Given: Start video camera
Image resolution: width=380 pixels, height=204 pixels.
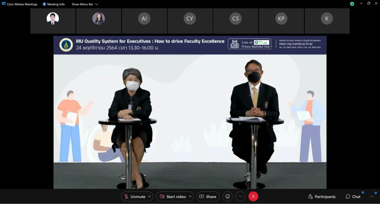Looking at the screenshot, I should (173, 196).
